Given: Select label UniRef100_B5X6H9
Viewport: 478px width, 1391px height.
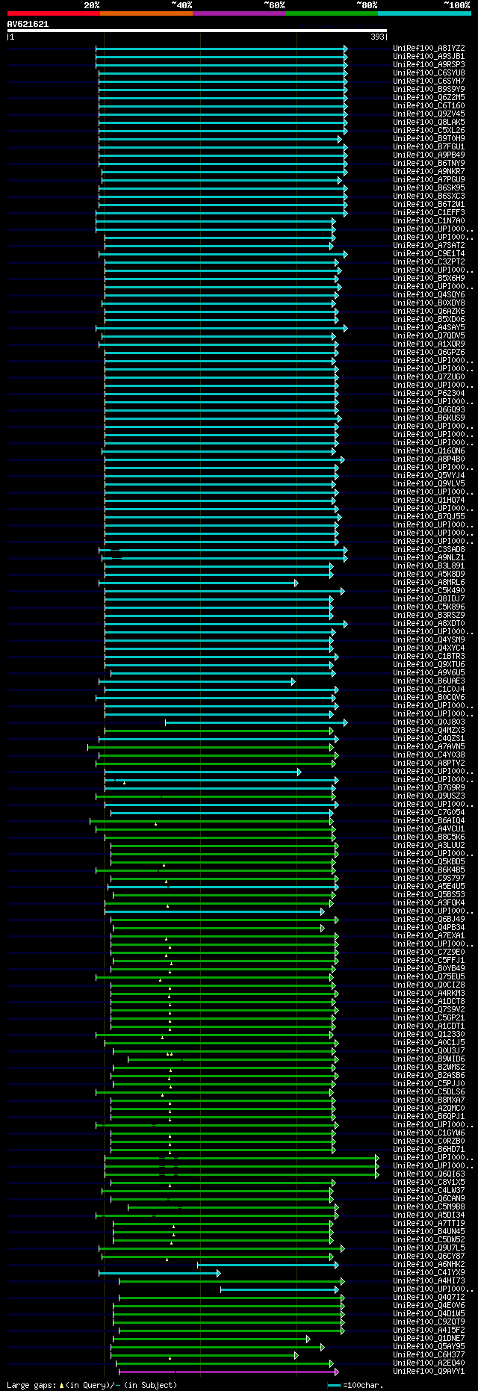Looking at the screenshot, I should pyautogui.click(x=429, y=278).
